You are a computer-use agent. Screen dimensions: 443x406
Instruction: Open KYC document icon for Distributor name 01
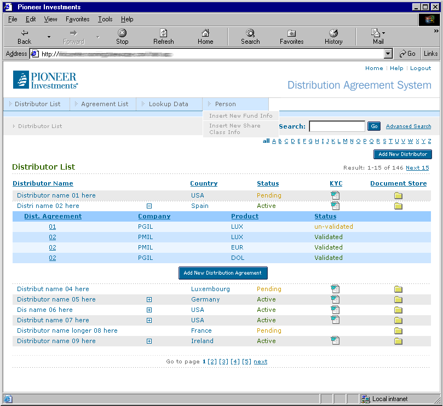tap(335, 196)
